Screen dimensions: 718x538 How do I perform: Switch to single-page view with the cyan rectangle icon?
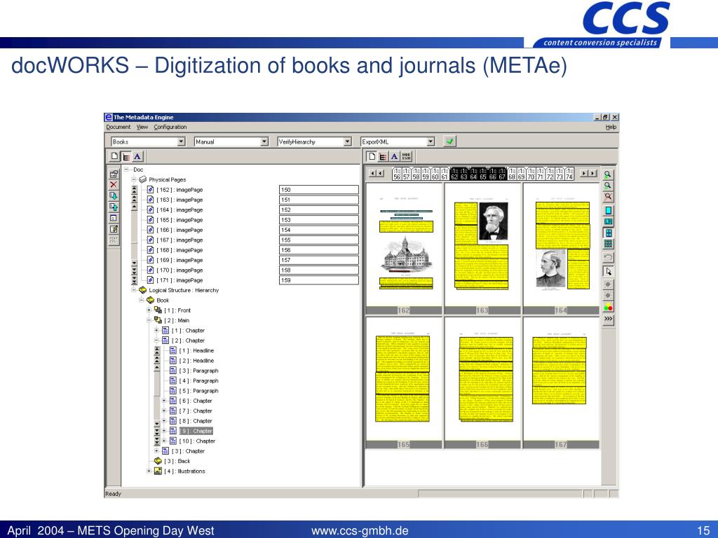coord(608,210)
